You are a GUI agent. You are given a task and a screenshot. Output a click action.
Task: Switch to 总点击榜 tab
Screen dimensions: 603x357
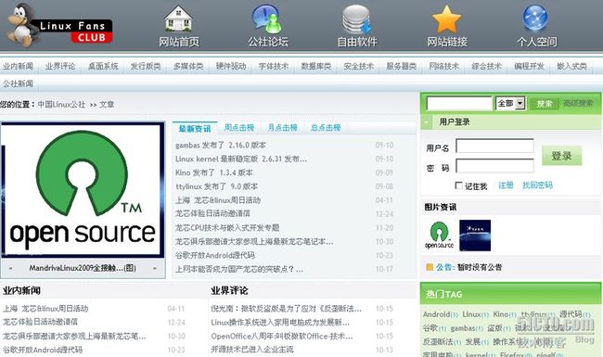(x=326, y=127)
